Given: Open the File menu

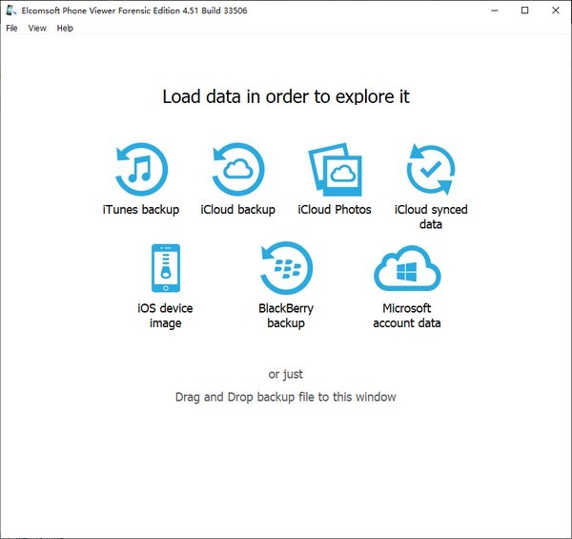Looking at the screenshot, I should point(11,28).
